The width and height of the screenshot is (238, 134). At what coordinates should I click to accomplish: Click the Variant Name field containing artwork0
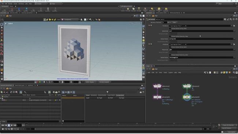[x=201, y=39]
